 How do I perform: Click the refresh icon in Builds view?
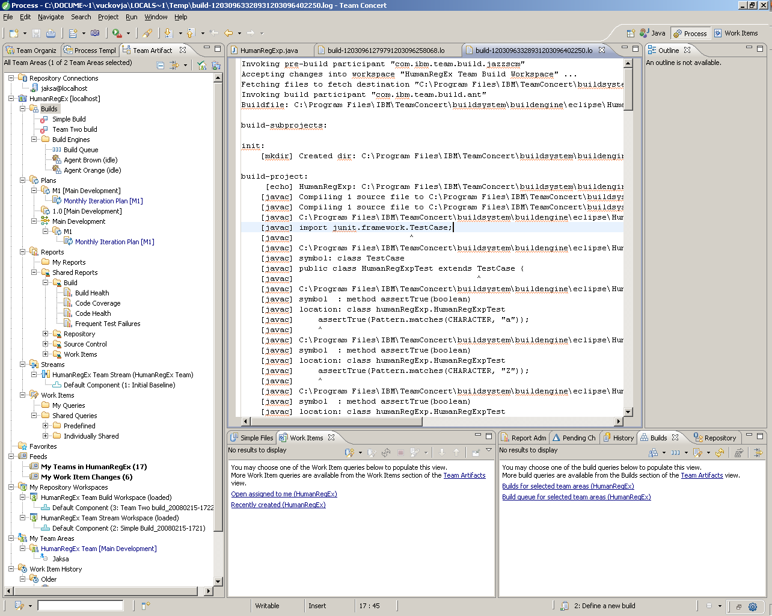pyautogui.click(x=720, y=452)
